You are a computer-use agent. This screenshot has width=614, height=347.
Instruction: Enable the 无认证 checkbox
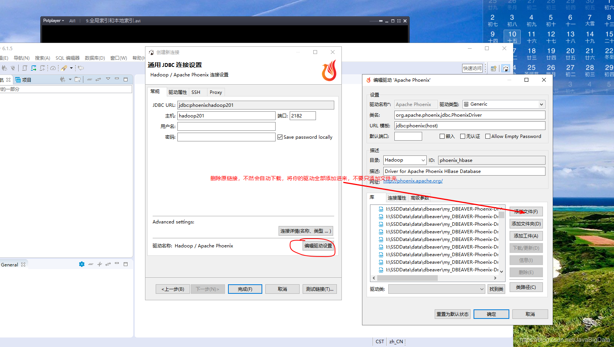[x=462, y=136]
